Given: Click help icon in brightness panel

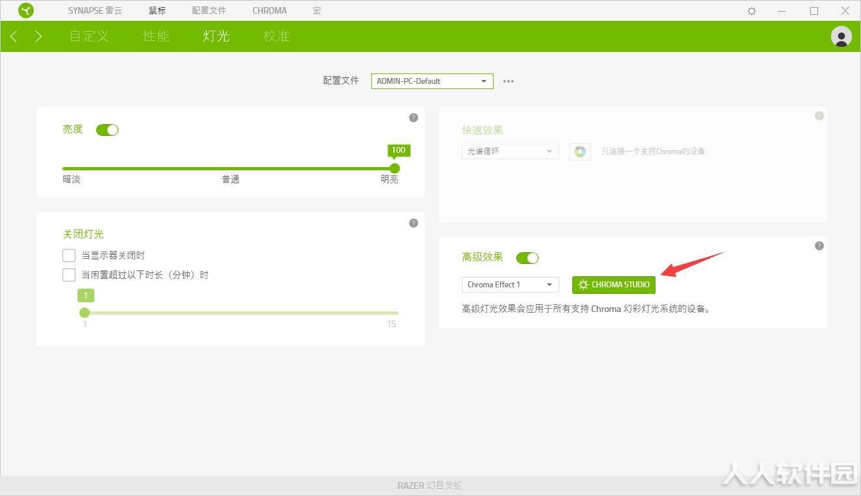Looking at the screenshot, I should coord(414,118).
